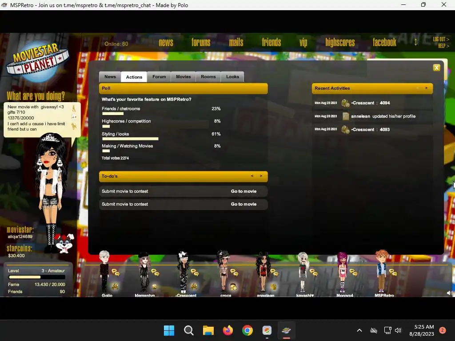
Task: Switch to the News tab
Action: point(110,77)
